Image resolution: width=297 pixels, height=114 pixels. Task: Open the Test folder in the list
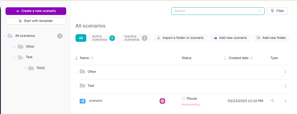pyautogui.click(x=91, y=86)
